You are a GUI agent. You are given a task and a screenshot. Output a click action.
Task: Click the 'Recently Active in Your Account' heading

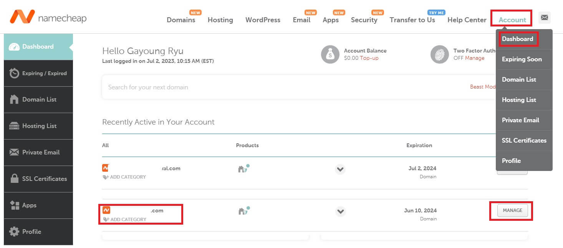pos(158,122)
